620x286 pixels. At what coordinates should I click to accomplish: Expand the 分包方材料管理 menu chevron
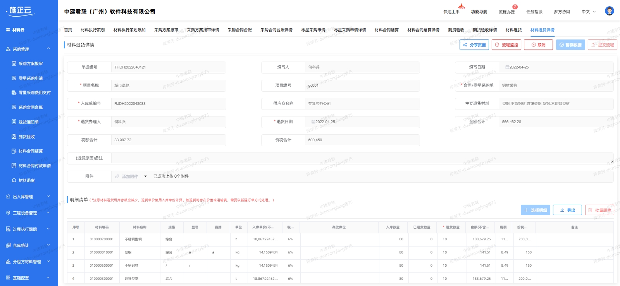click(x=48, y=261)
